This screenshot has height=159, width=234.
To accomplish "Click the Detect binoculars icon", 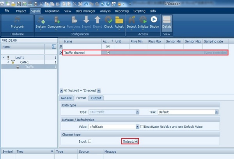I will (131, 23).
